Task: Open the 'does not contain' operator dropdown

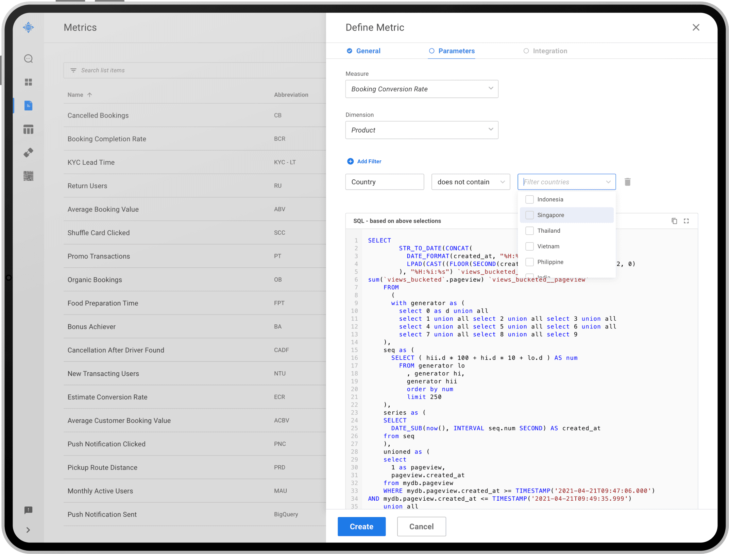Action: click(x=471, y=182)
